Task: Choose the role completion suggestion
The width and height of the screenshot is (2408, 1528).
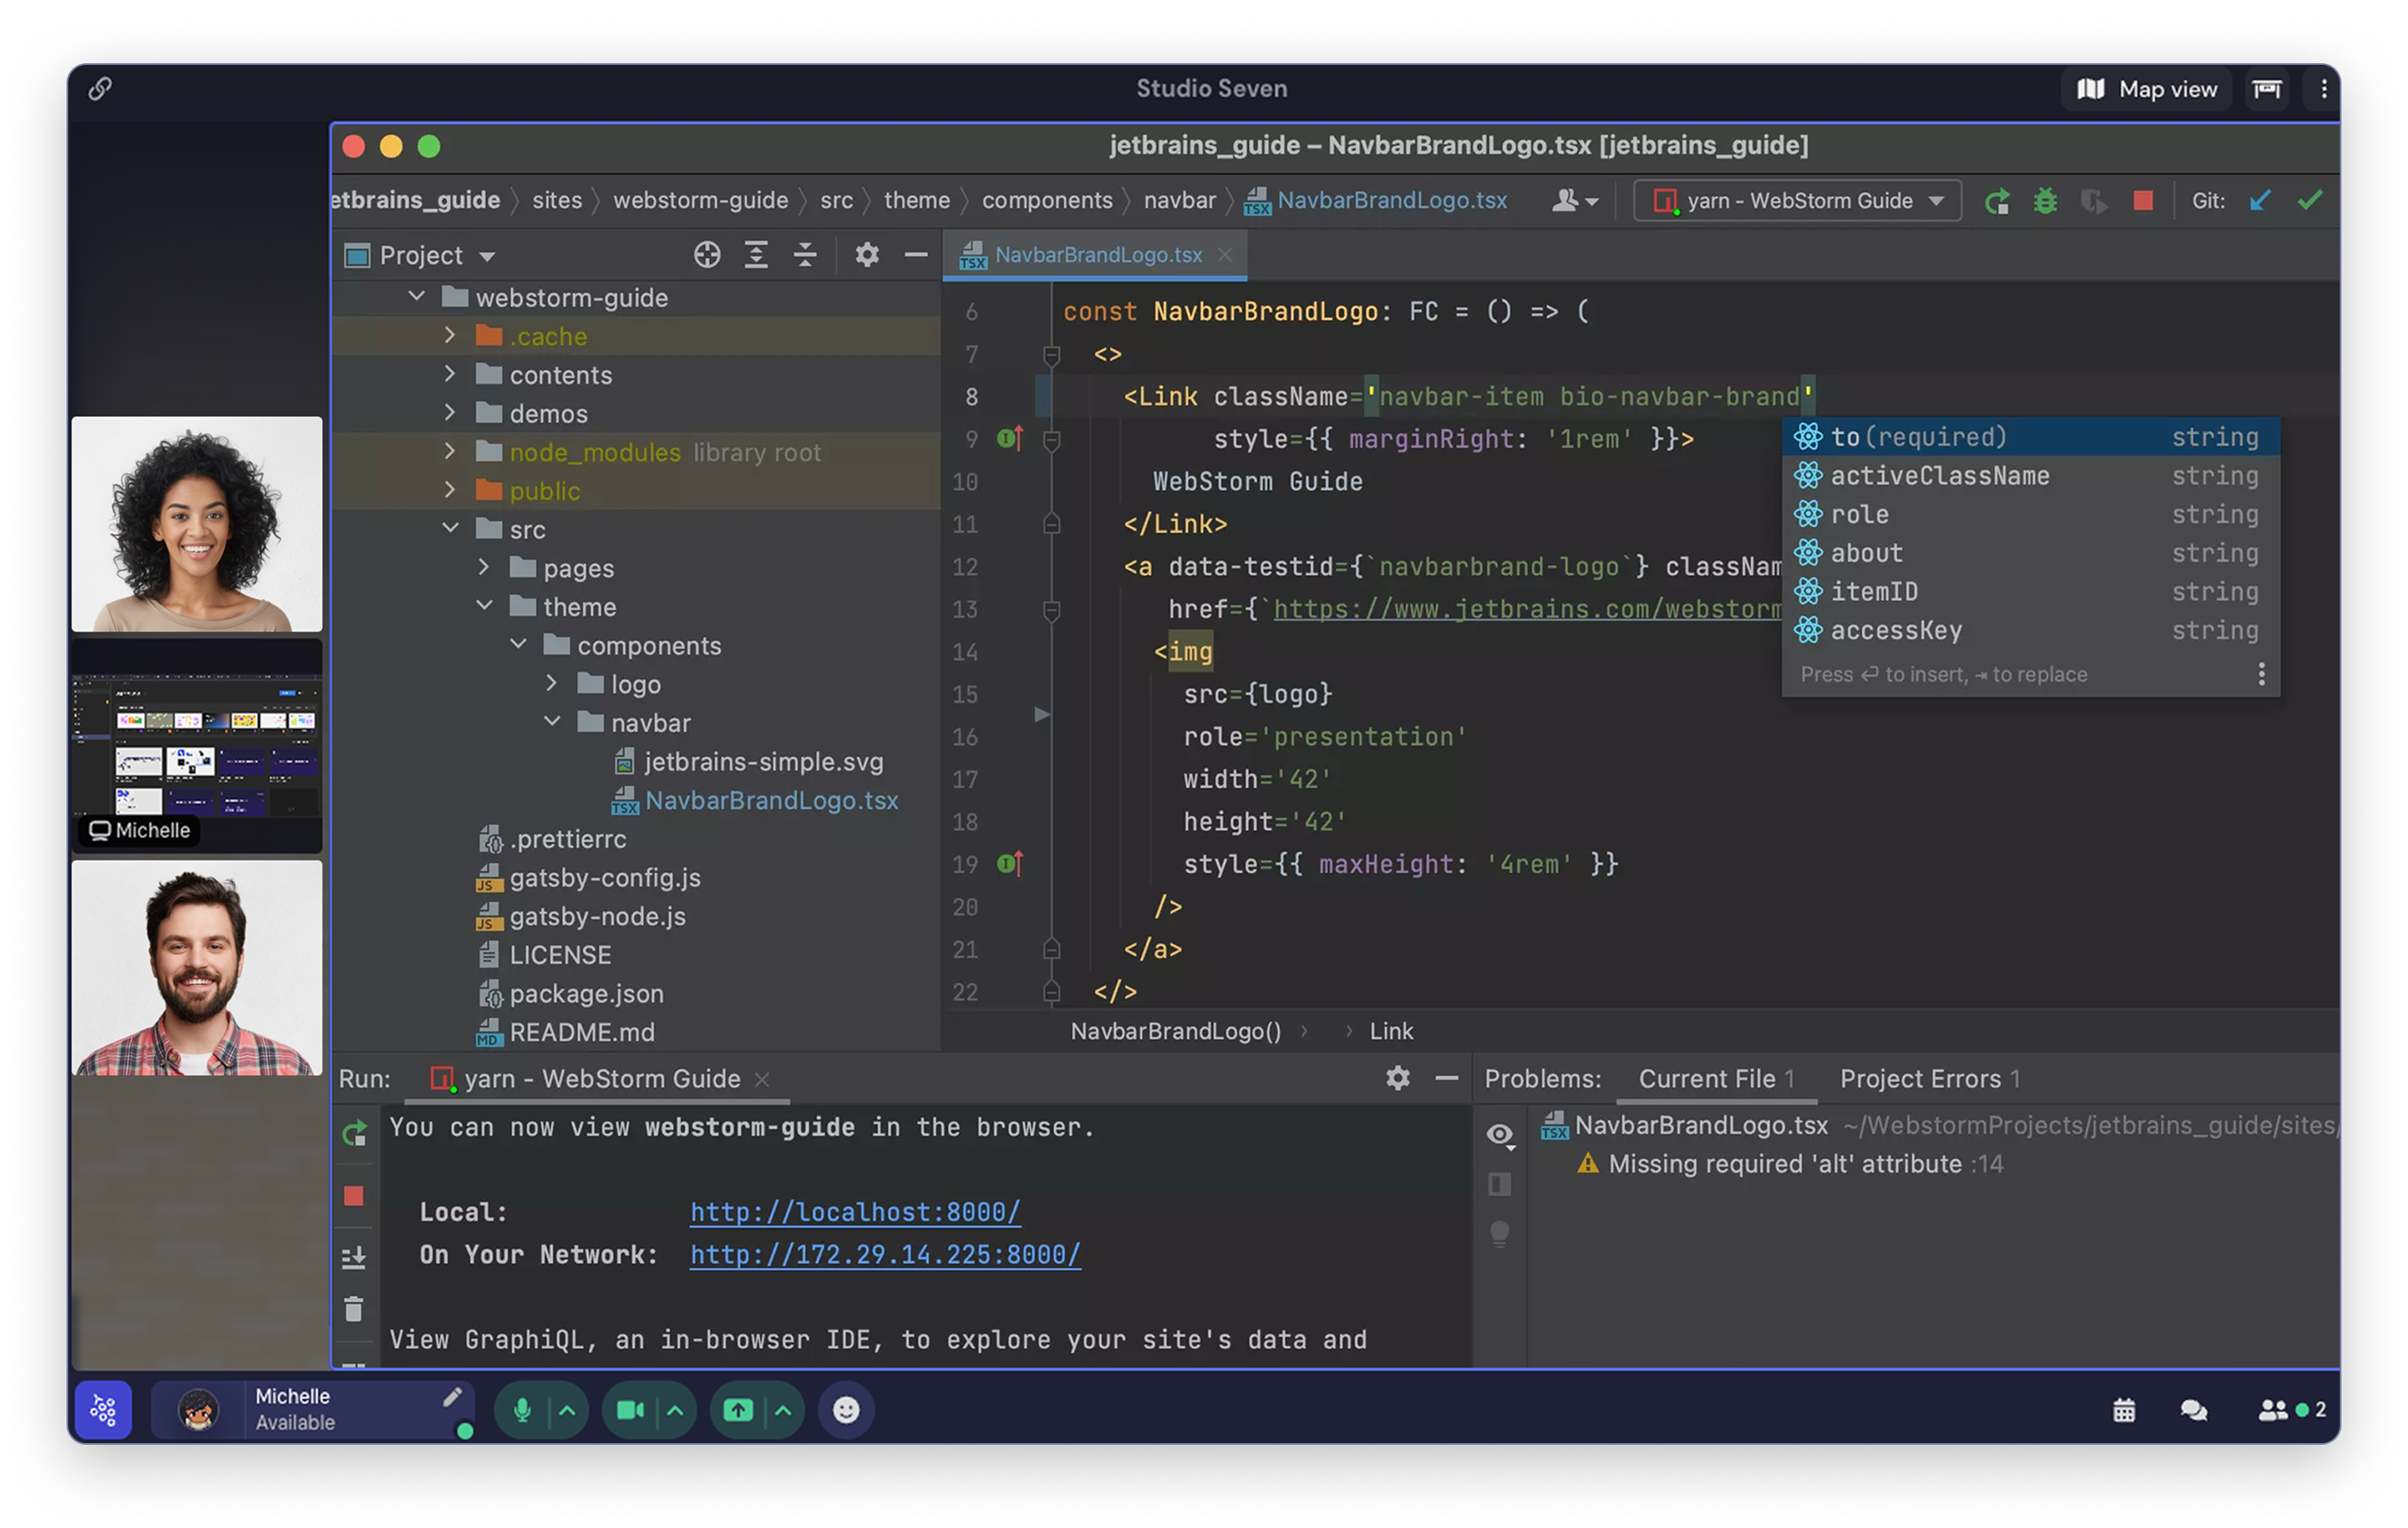Action: click(x=2030, y=514)
